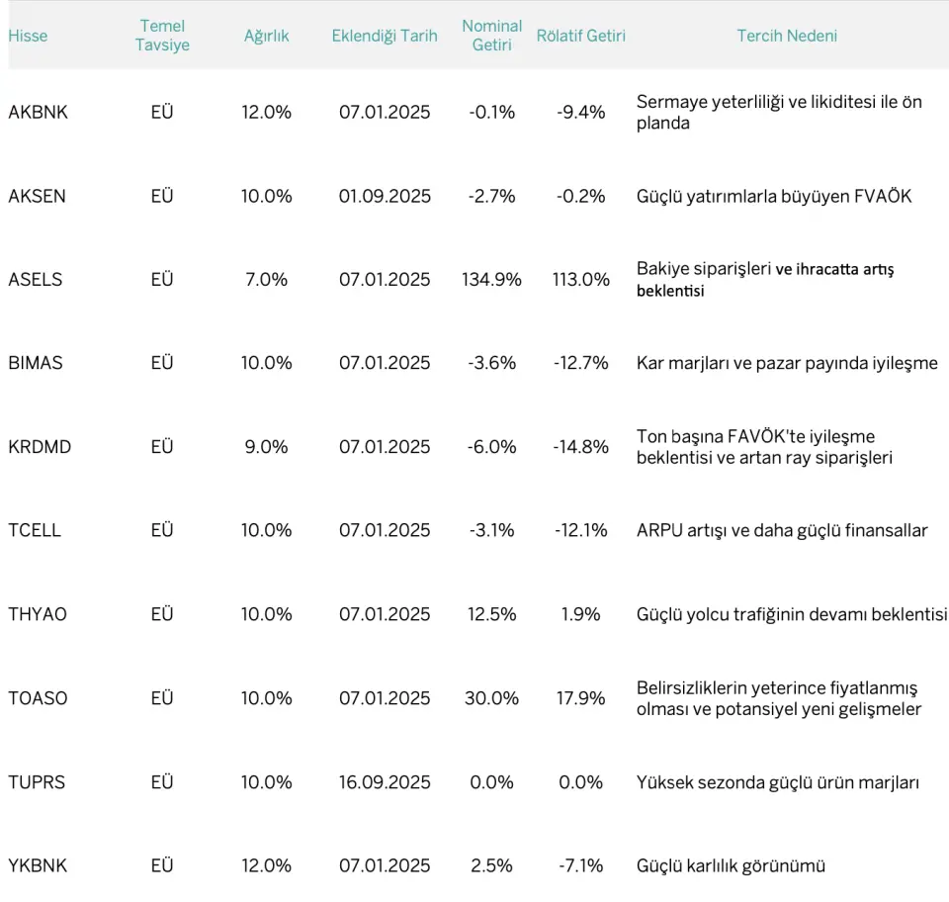
Task: Click the Hisse column header
Action: [28, 36]
